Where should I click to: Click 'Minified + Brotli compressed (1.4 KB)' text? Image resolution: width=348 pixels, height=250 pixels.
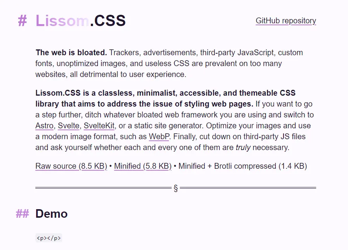tap(243, 166)
